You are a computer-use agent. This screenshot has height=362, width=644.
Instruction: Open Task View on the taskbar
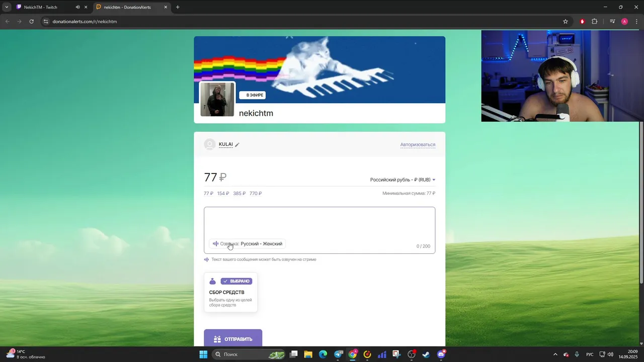(294, 354)
